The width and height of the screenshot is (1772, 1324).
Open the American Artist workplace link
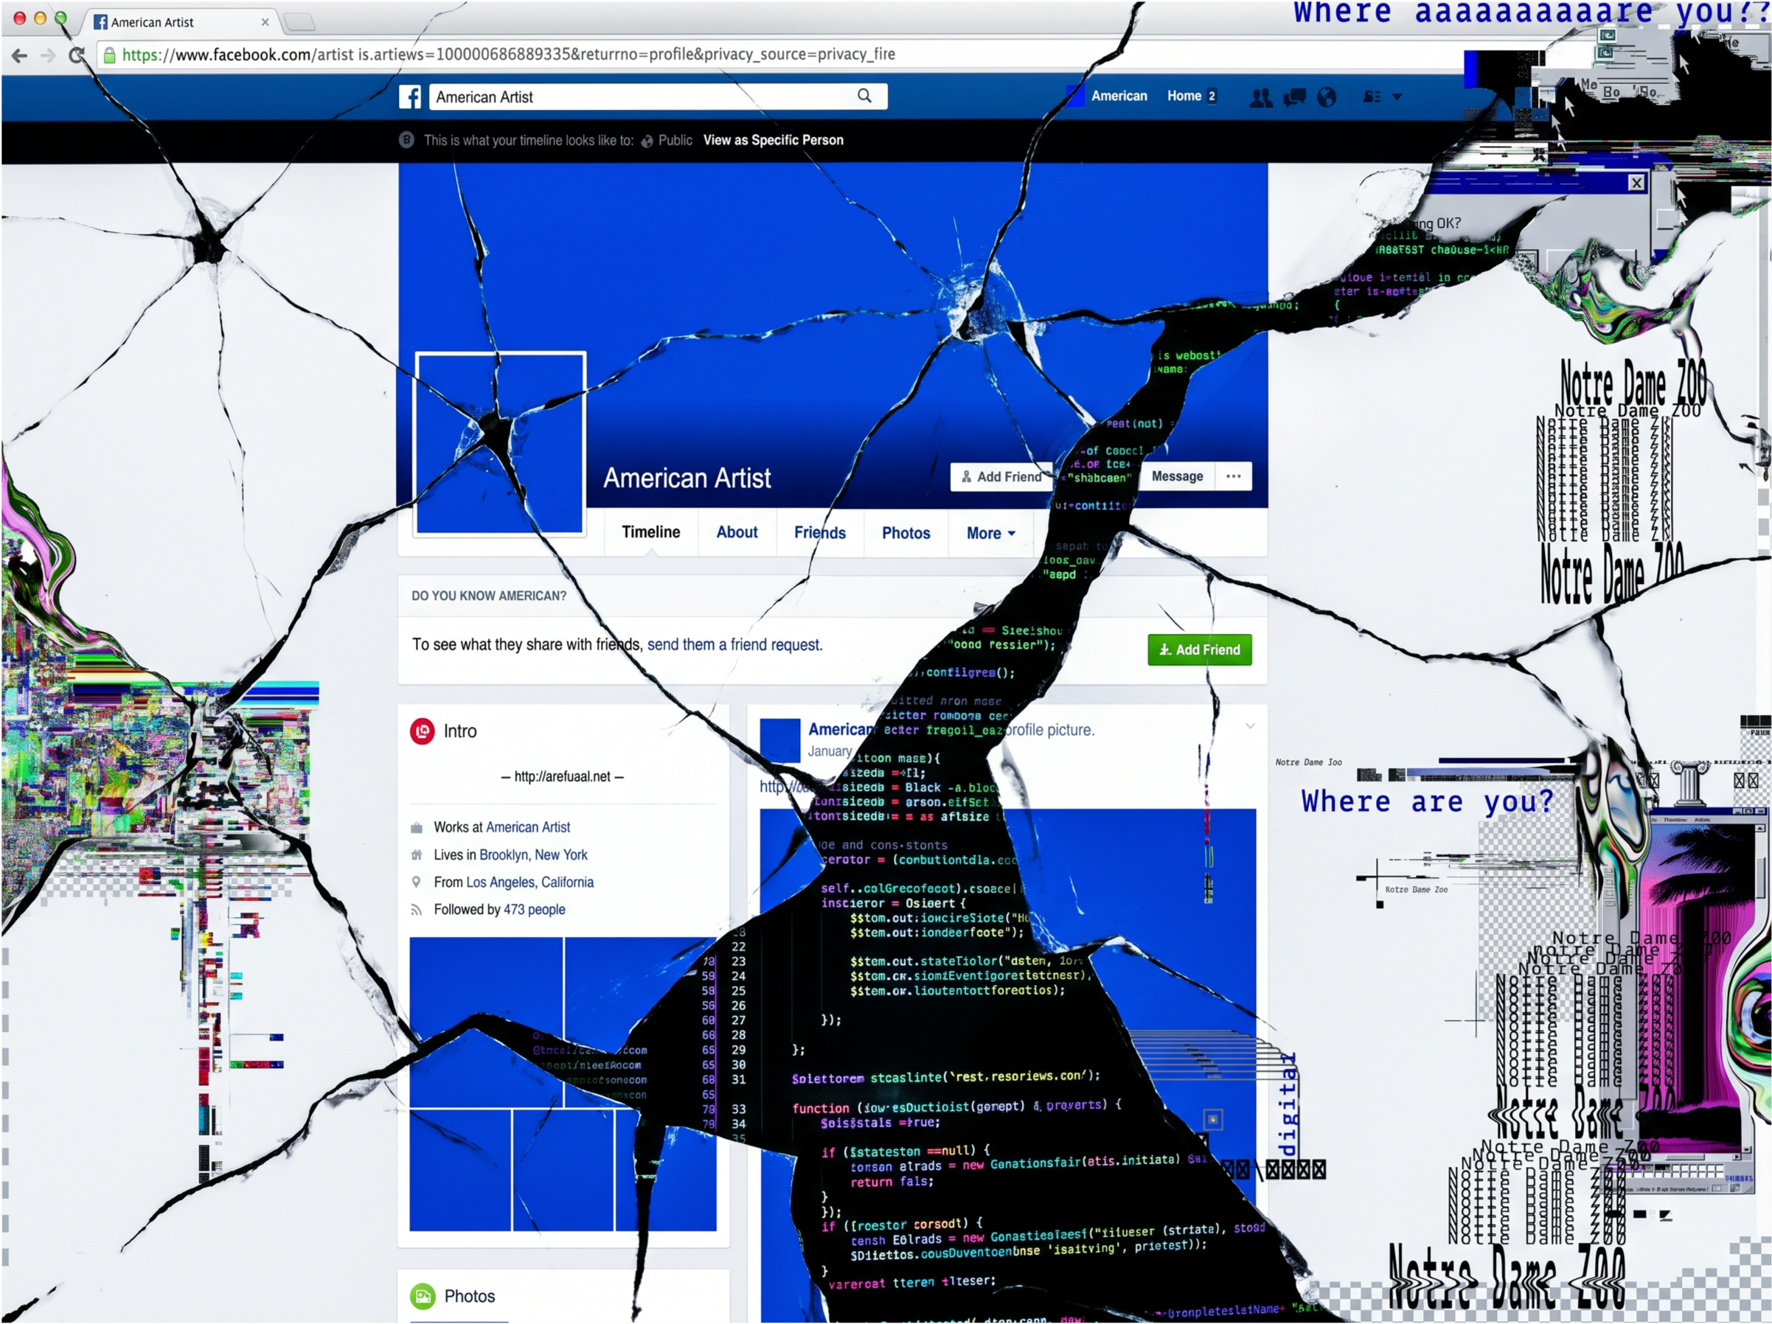(x=528, y=827)
